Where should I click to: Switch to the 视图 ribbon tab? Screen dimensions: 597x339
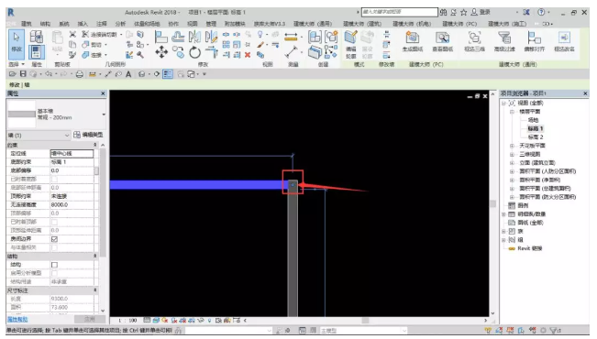coord(193,24)
